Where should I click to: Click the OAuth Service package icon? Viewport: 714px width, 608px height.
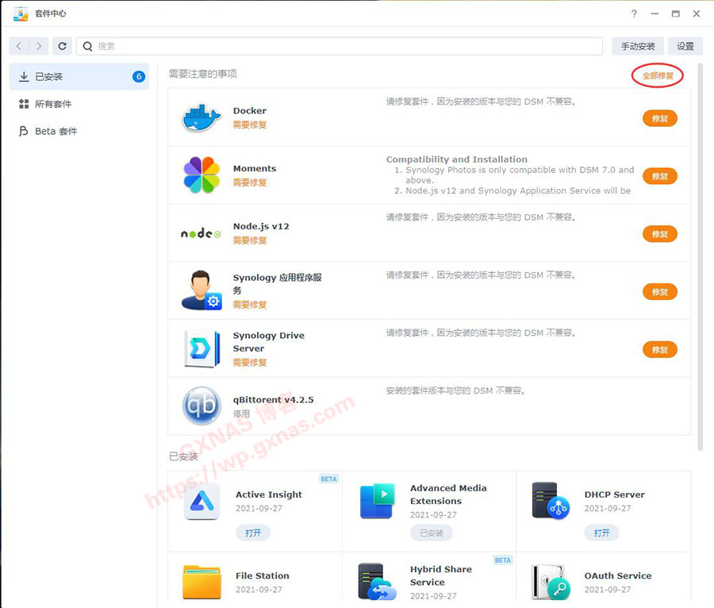click(551, 583)
